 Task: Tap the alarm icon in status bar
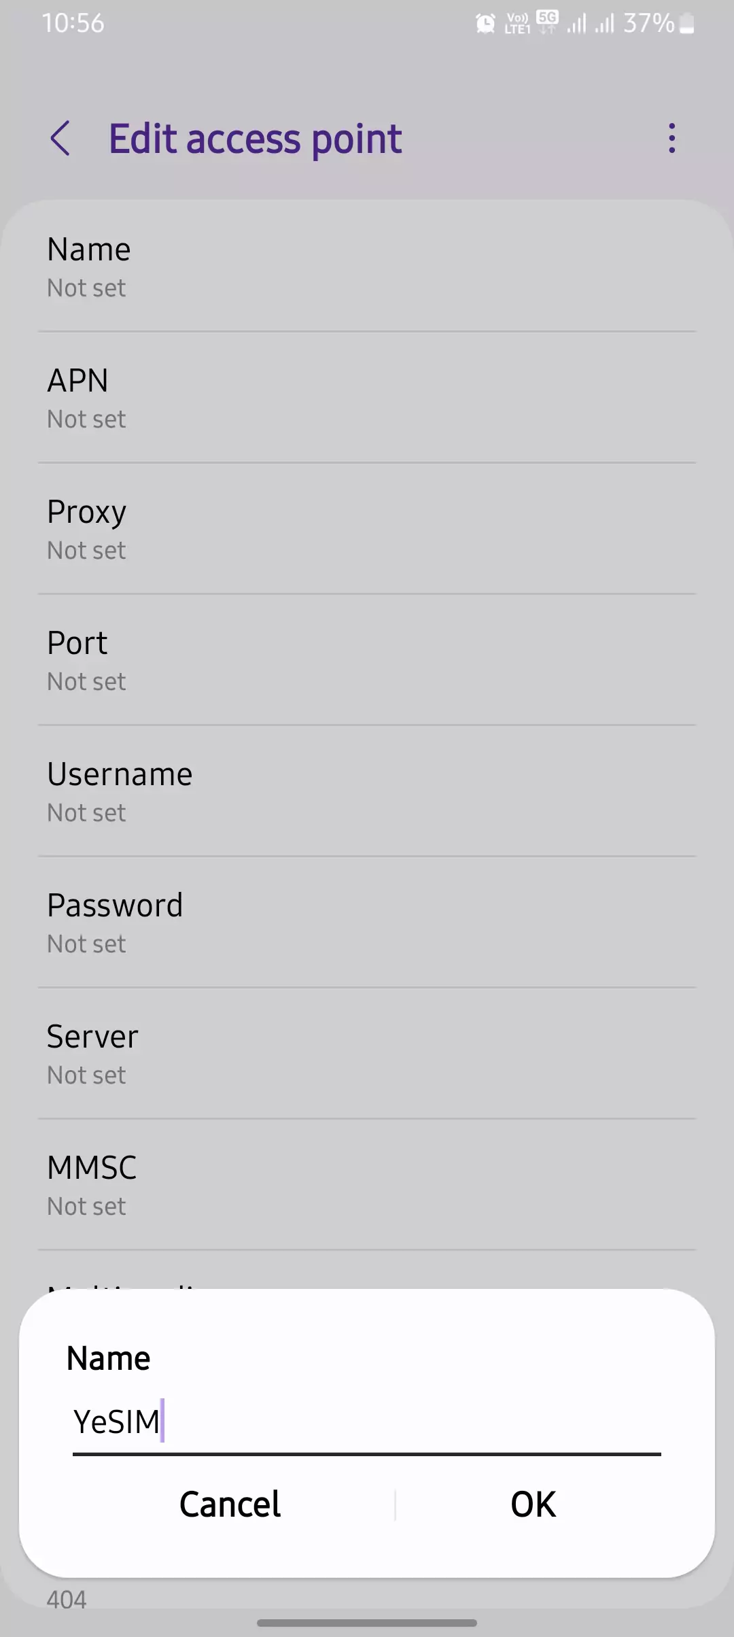pyautogui.click(x=485, y=24)
